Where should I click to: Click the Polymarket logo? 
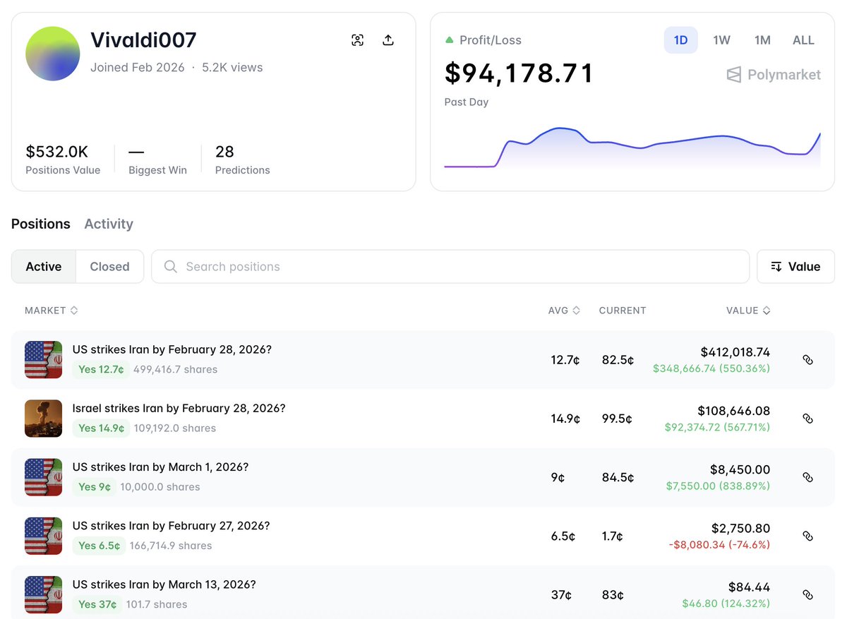point(774,75)
